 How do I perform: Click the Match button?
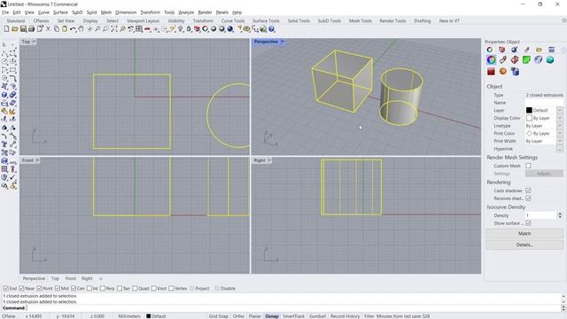pyautogui.click(x=524, y=234)
